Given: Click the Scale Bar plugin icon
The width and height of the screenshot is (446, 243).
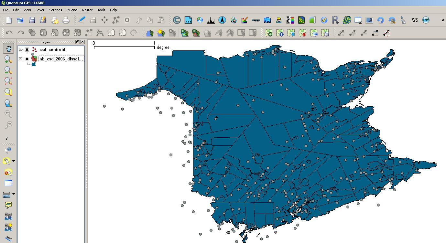Looking at the screenshot, I should 256,20.
